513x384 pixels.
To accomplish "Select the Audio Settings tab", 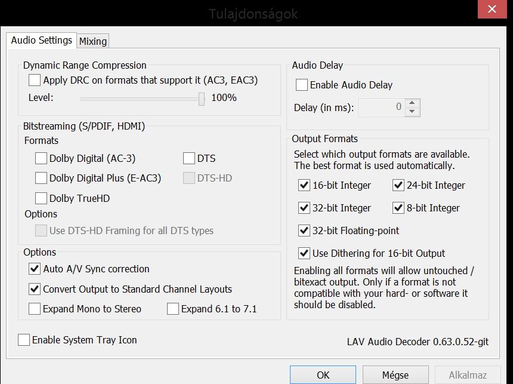I will (x=42, y=41).
